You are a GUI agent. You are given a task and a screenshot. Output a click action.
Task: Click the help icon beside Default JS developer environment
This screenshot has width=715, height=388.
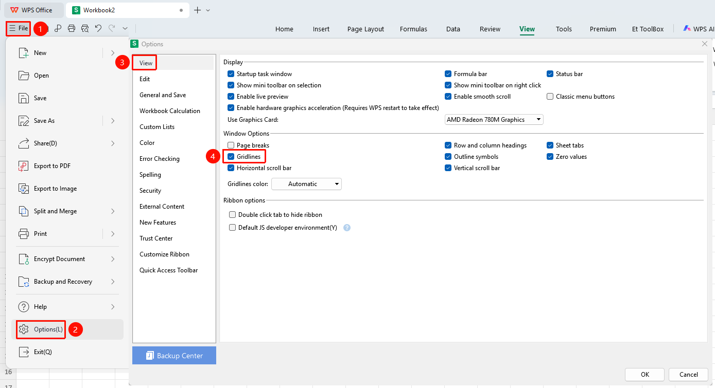point(347,228)
